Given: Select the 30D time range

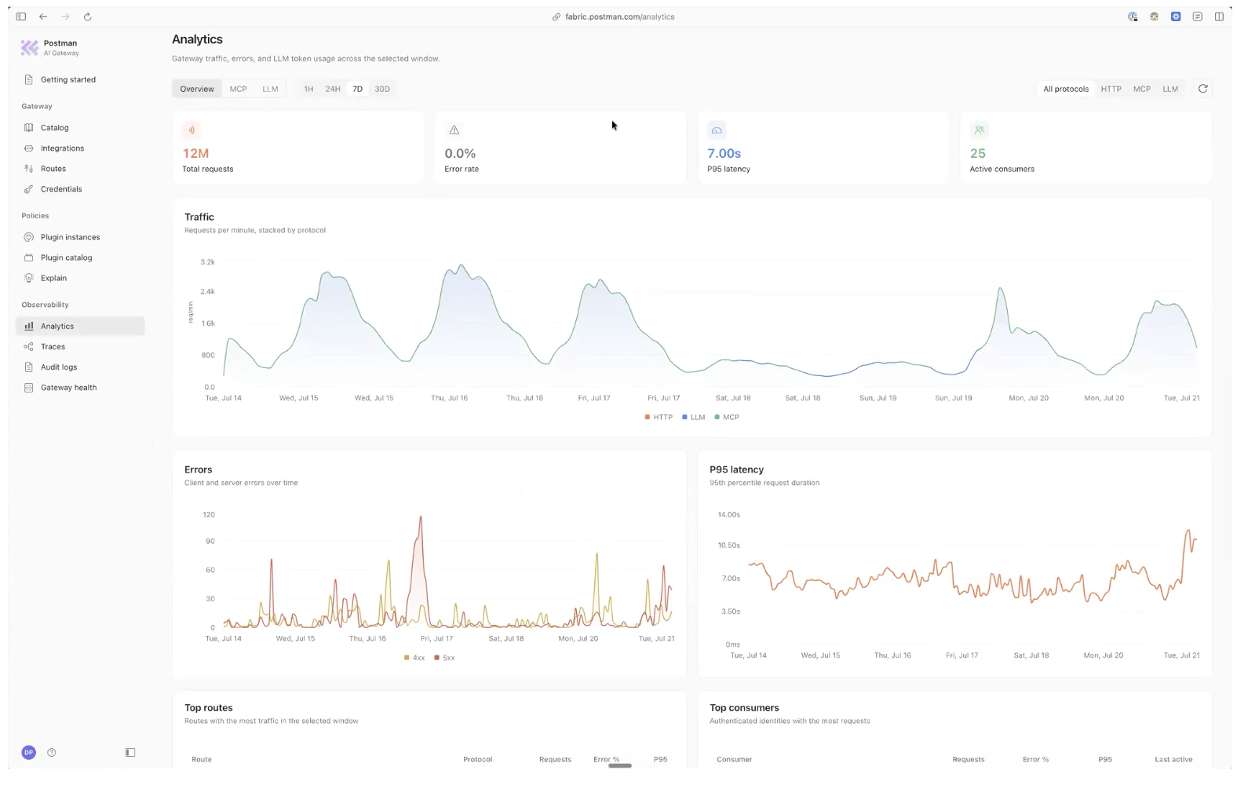Looking at the screenshot, I should tap(382, 89).
